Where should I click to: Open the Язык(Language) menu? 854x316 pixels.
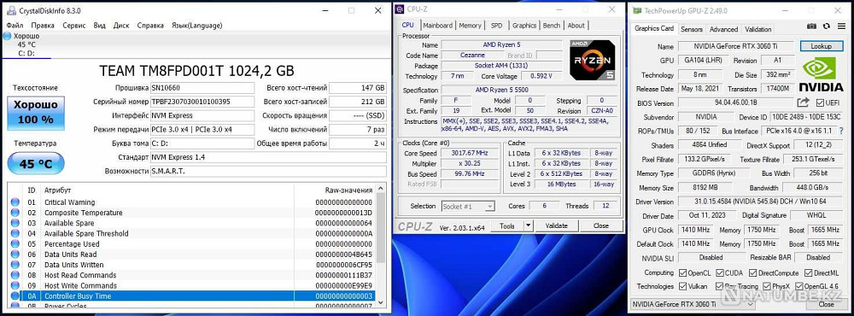(x=197, y=25)
